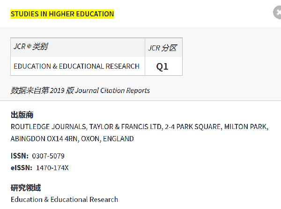Viewport: 281px width, 209px height.
Task: Click the highlighted Studies in Higher Education title
Action: [62, 14]
